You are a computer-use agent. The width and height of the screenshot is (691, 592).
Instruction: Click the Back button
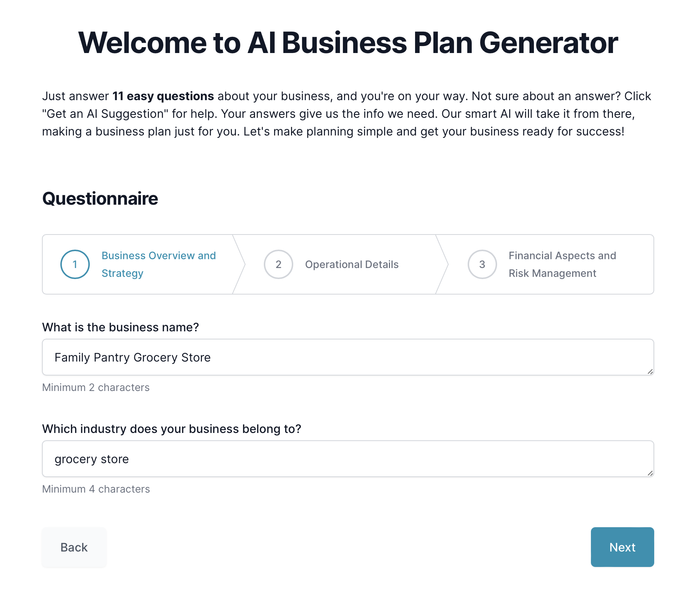[x=74, y=547]
